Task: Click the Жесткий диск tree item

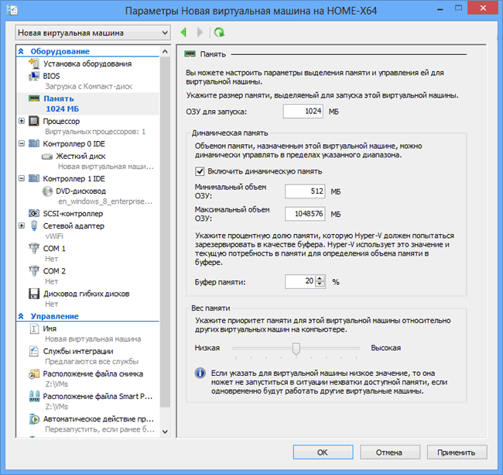Action: 80,157
